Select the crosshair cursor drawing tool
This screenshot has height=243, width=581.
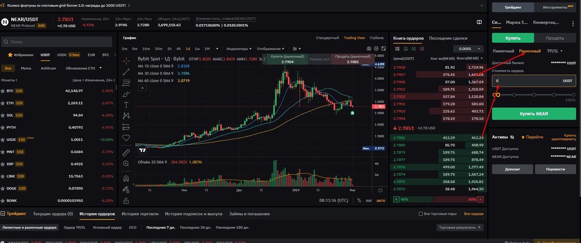[x=126, y=61]
